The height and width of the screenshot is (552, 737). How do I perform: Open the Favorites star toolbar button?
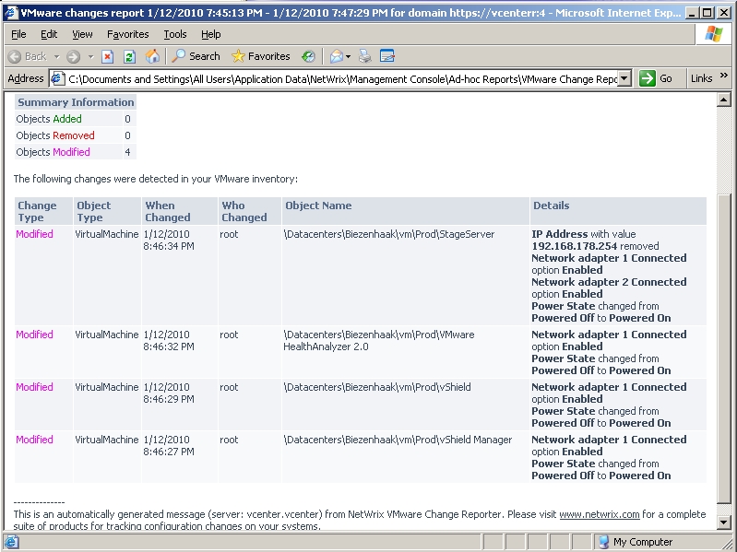tap(261, 56)
